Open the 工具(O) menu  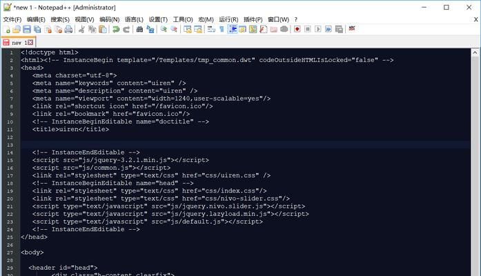tap(183, 19)
